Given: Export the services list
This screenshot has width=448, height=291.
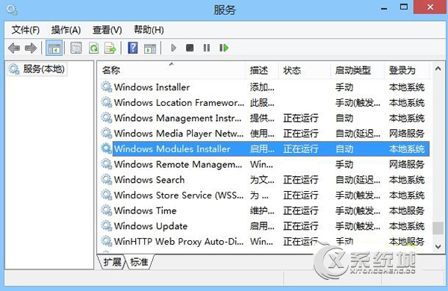Looking at the screenshot, I should 111,48.
